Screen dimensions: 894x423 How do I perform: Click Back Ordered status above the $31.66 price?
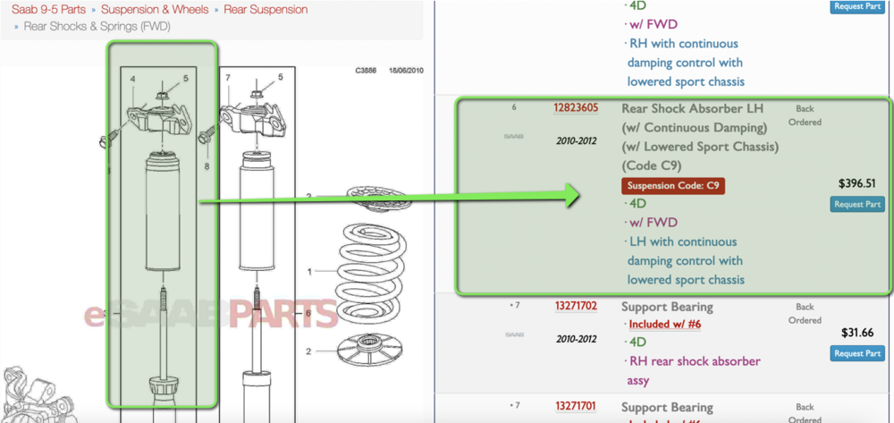coord(805,314)
